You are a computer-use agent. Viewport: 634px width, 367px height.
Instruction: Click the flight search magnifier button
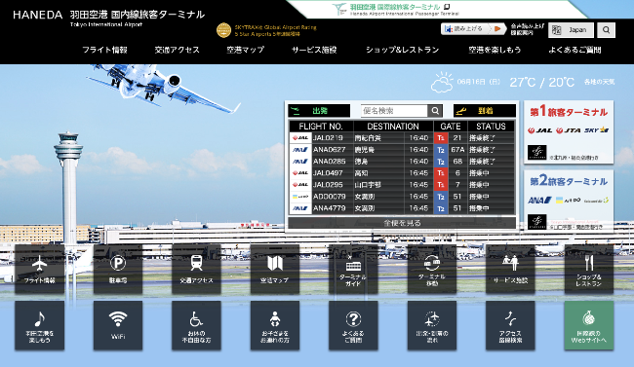pos(435,111)
